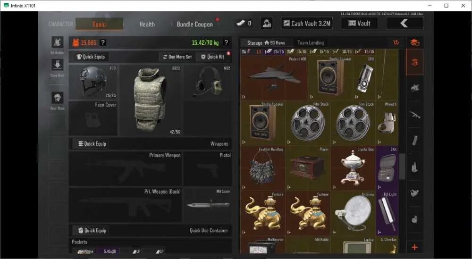Click Quick Equip beside One More Set
Viewport: 472px width, 259px height.
[91, 57]
